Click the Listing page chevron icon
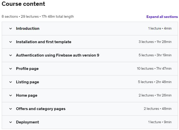Viewport: 179px width, 130px height. [11, 82]
